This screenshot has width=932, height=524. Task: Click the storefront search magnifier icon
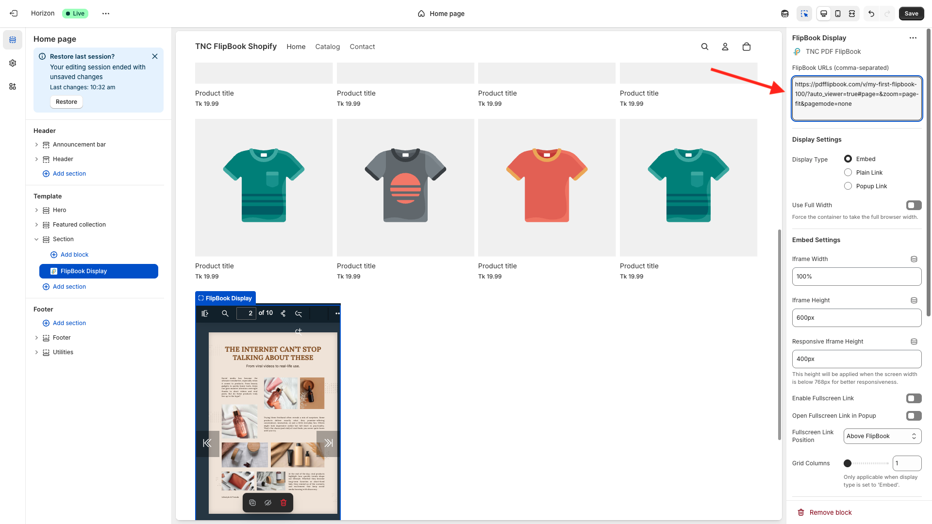tap(705, 47)
